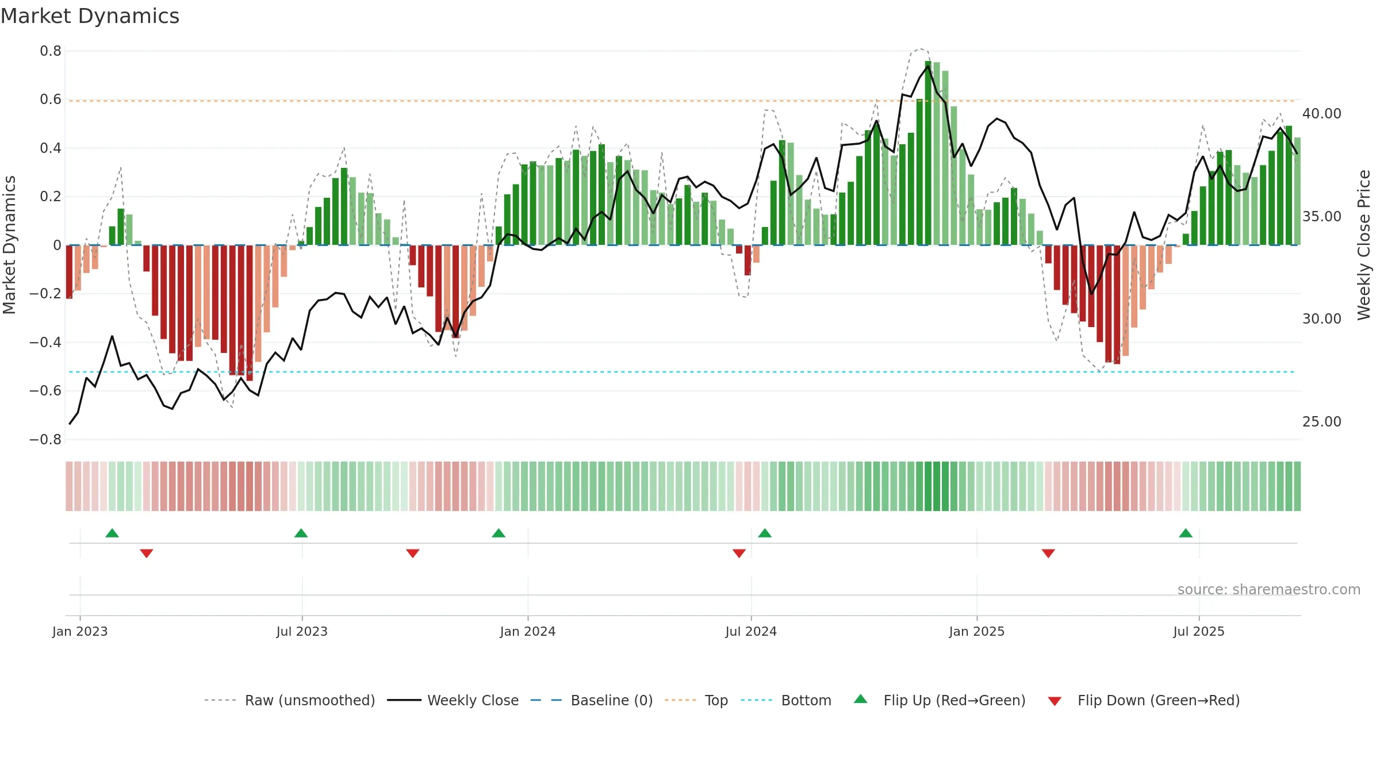
Task: Click the red flip-down triangle near March 2023
Action: tap(147, 554)
